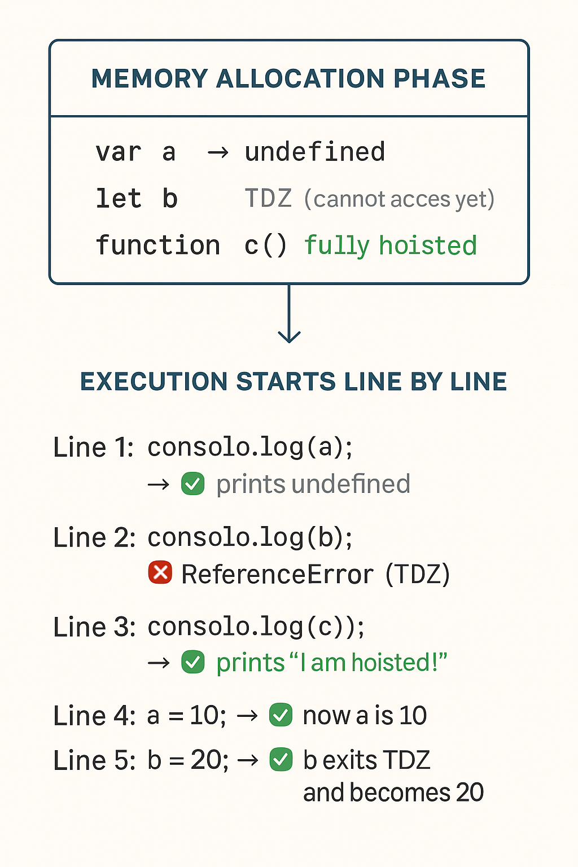Click the function c() entry

click(191, 246)
